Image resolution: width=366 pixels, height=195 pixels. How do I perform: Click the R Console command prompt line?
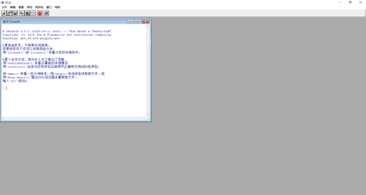click(68, 88)
